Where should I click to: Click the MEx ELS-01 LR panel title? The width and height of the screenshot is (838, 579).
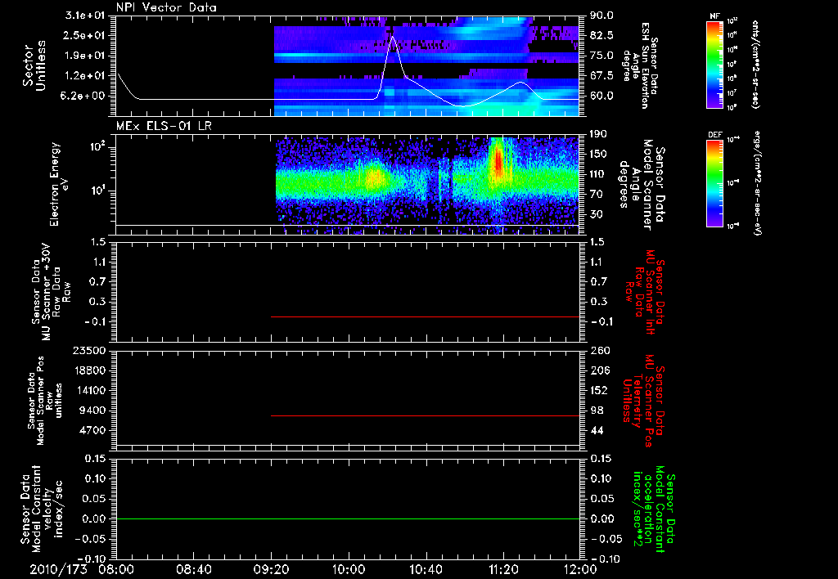coord(164,126)
